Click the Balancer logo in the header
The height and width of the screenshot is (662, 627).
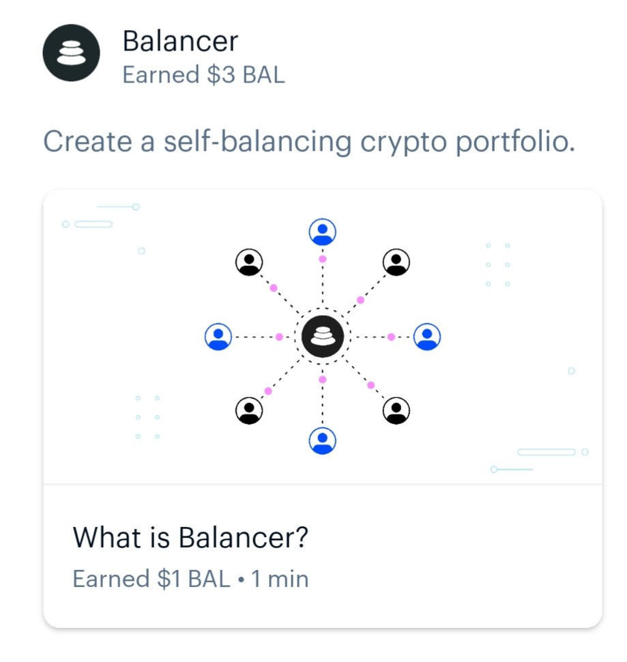click(72, 53)
